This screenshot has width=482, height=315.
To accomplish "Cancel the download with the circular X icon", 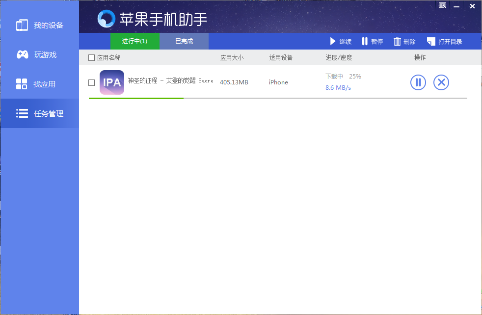I will (x=441, y=82).
